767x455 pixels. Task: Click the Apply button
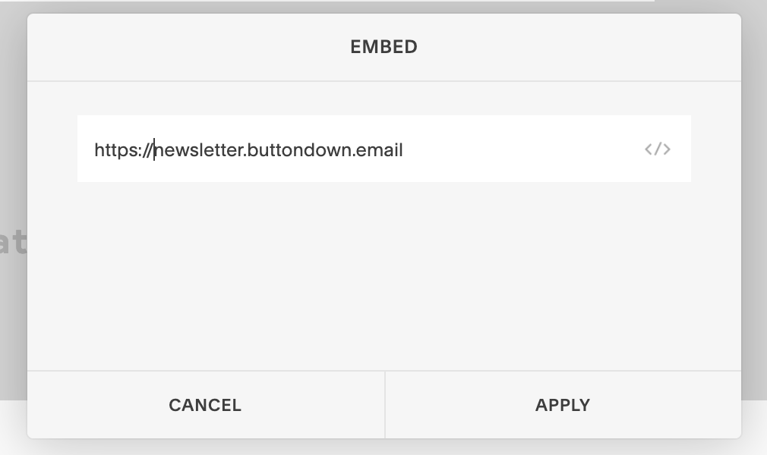[x=563, y=405]
